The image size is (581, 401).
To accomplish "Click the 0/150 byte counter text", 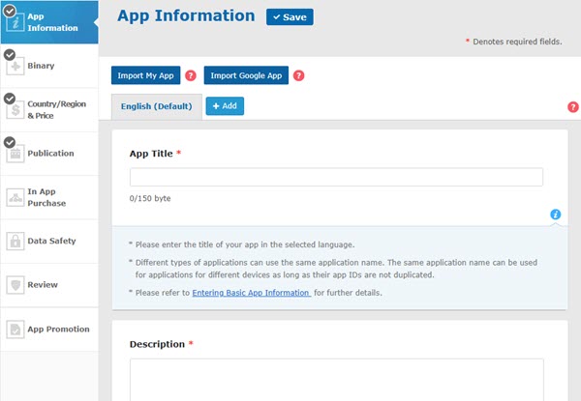I will (x=150, y=198).
